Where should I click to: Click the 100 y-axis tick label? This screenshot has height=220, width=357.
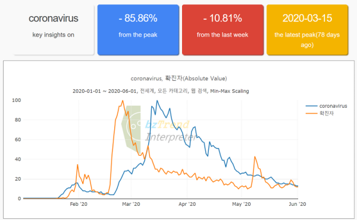17,100
